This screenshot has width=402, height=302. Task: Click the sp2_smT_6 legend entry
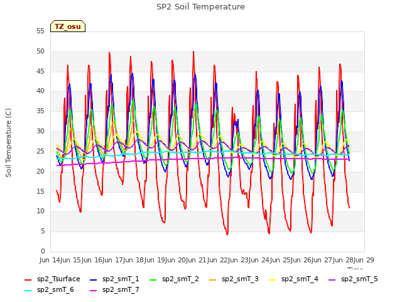[49, 289]
